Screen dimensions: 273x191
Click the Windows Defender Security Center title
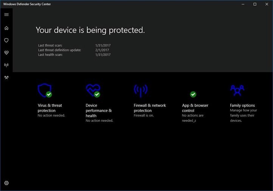click(x=27, y=4)
